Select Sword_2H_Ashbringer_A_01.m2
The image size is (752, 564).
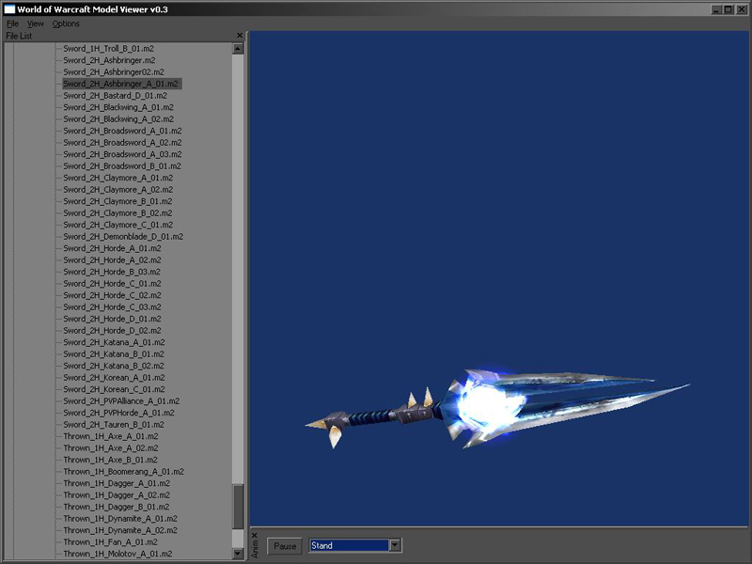tap(121, 84)
